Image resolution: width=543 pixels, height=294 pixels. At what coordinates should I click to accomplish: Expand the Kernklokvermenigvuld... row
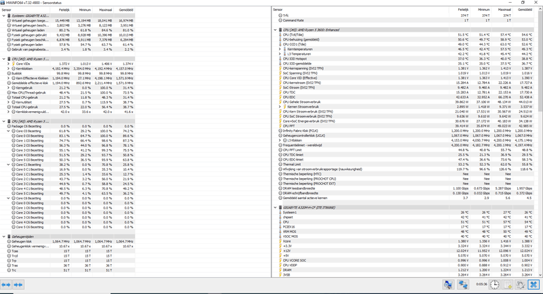(8, 112)
